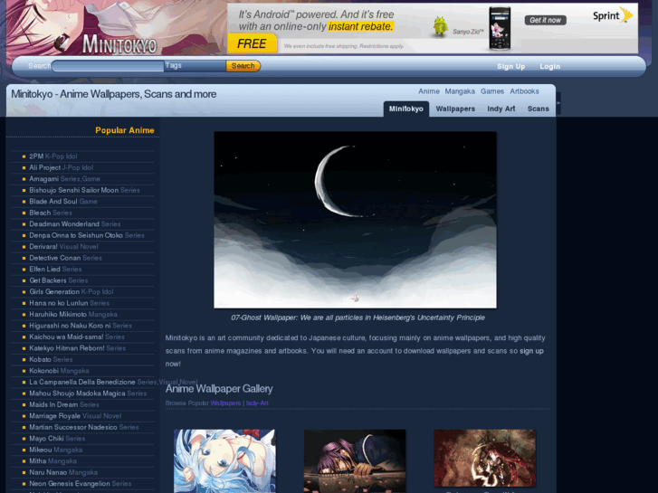The width and height of the screenshot is (658, 493).
Task: Open Kaichou wa Maid-sama! entry
Action: 66,337
